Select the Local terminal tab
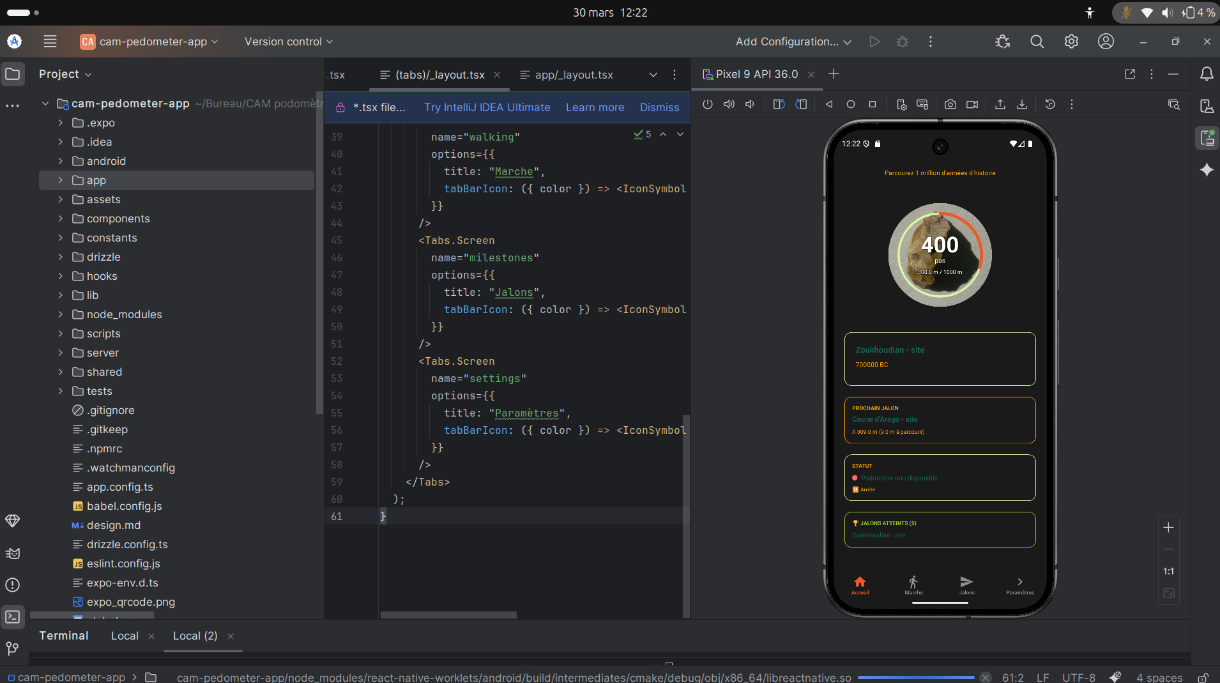 [125, 636]
